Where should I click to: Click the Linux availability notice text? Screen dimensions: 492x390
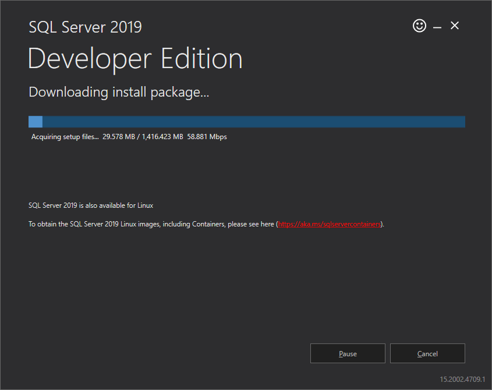point(91,205)
